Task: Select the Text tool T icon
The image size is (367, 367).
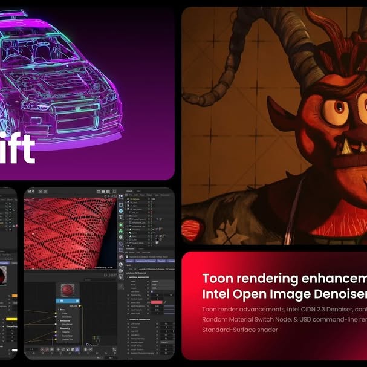Action: [x=121, y=218]
